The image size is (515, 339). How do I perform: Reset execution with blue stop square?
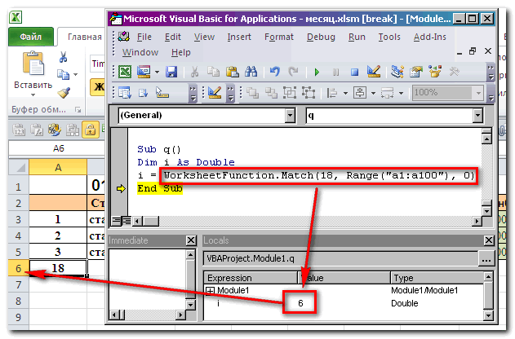click(354, 72)
